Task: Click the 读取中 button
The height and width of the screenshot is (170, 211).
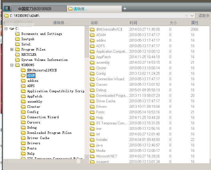Action: pyautogui.click(x=204, y=16)
